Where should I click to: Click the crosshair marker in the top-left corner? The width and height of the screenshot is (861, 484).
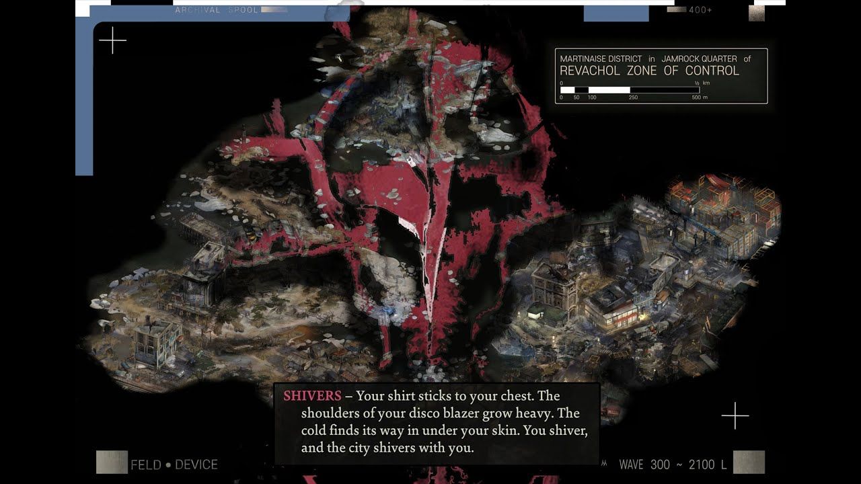click(x=112, y=40)
